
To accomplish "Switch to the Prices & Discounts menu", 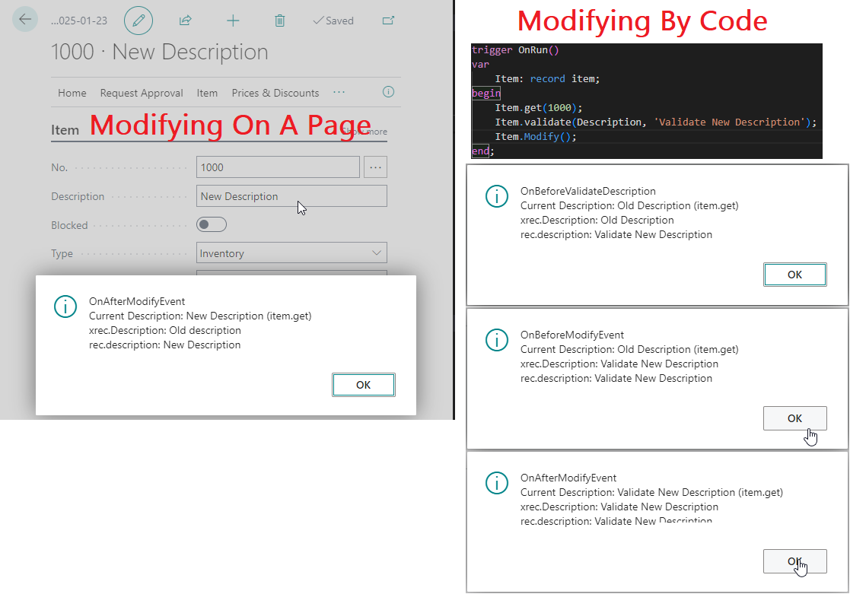I will coord(275,92).
